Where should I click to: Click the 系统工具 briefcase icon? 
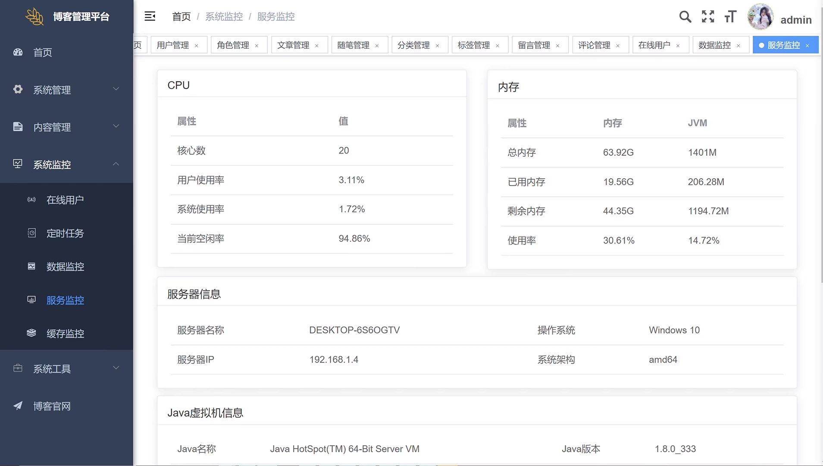[18, 368]
